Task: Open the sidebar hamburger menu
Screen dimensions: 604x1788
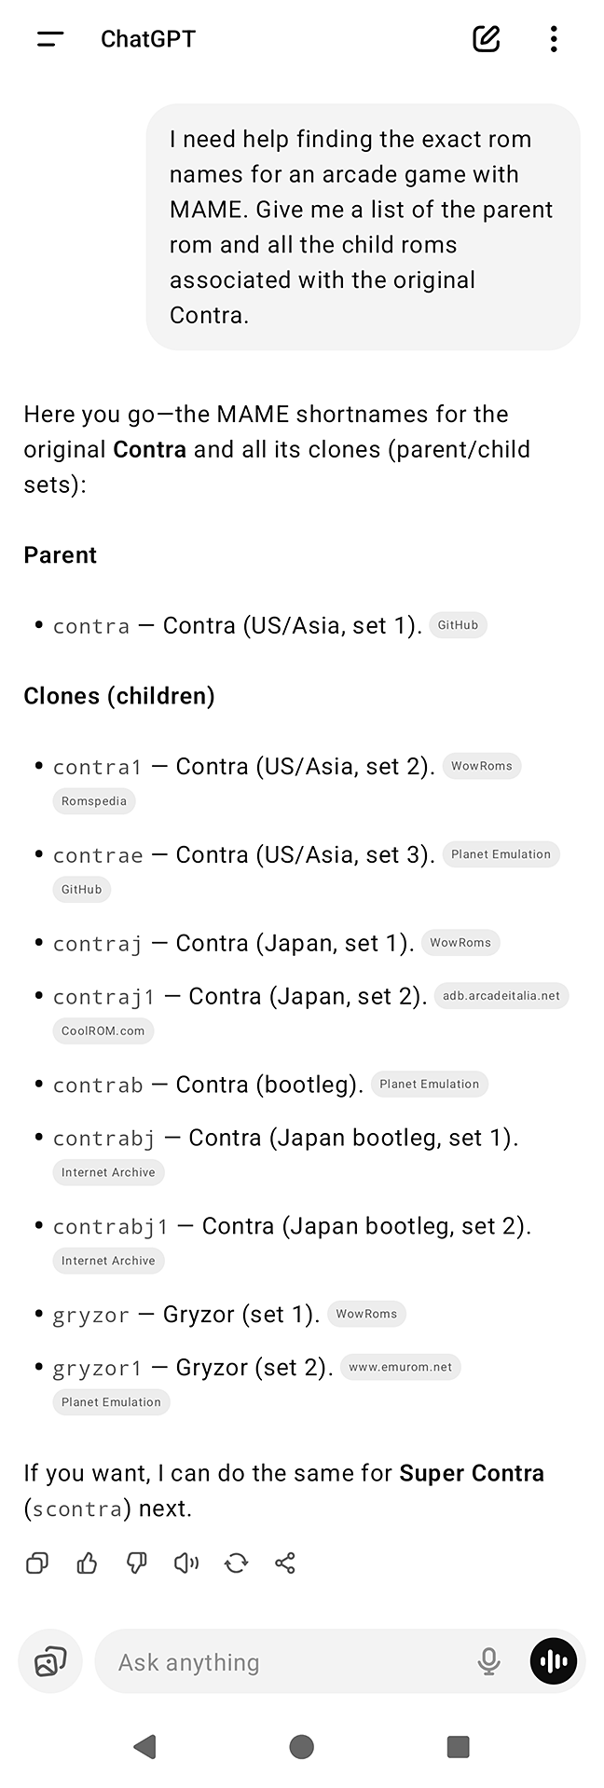Action: (50, 39)
